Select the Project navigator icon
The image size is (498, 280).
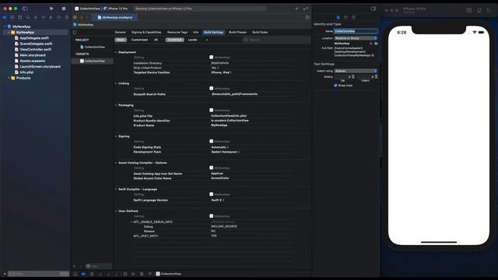click(x=5, y=17)
